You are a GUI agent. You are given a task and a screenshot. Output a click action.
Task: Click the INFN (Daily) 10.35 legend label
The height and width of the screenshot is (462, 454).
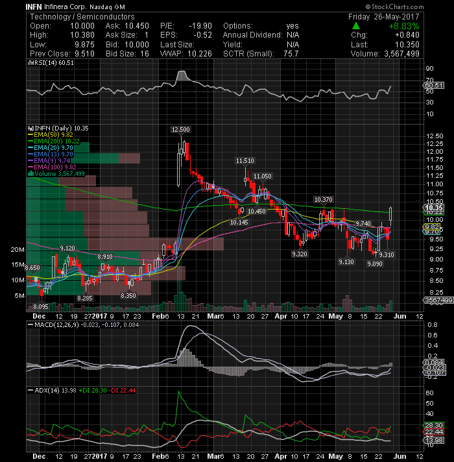point(62,128)
